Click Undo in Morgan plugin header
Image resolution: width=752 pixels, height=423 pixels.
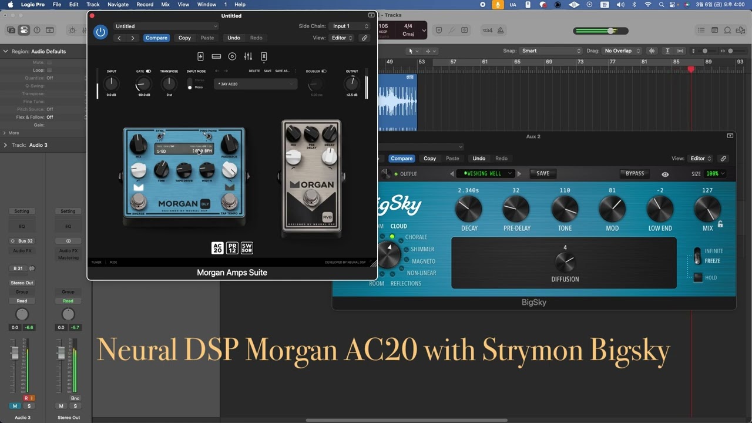[x=234, y=38]
